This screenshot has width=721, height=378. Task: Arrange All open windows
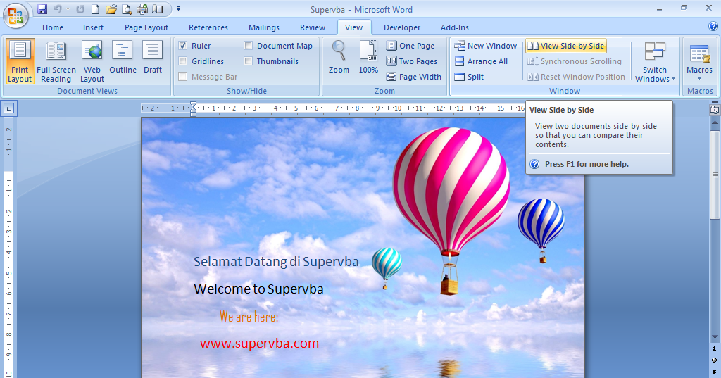(481, 61)
